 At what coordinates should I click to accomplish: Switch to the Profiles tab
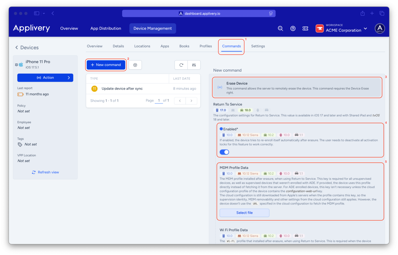pyautogui.click(x=205, y=46)
